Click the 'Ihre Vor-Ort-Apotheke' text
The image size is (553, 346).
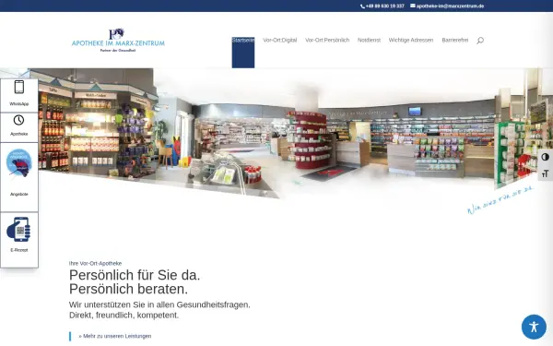click(95, 263)
